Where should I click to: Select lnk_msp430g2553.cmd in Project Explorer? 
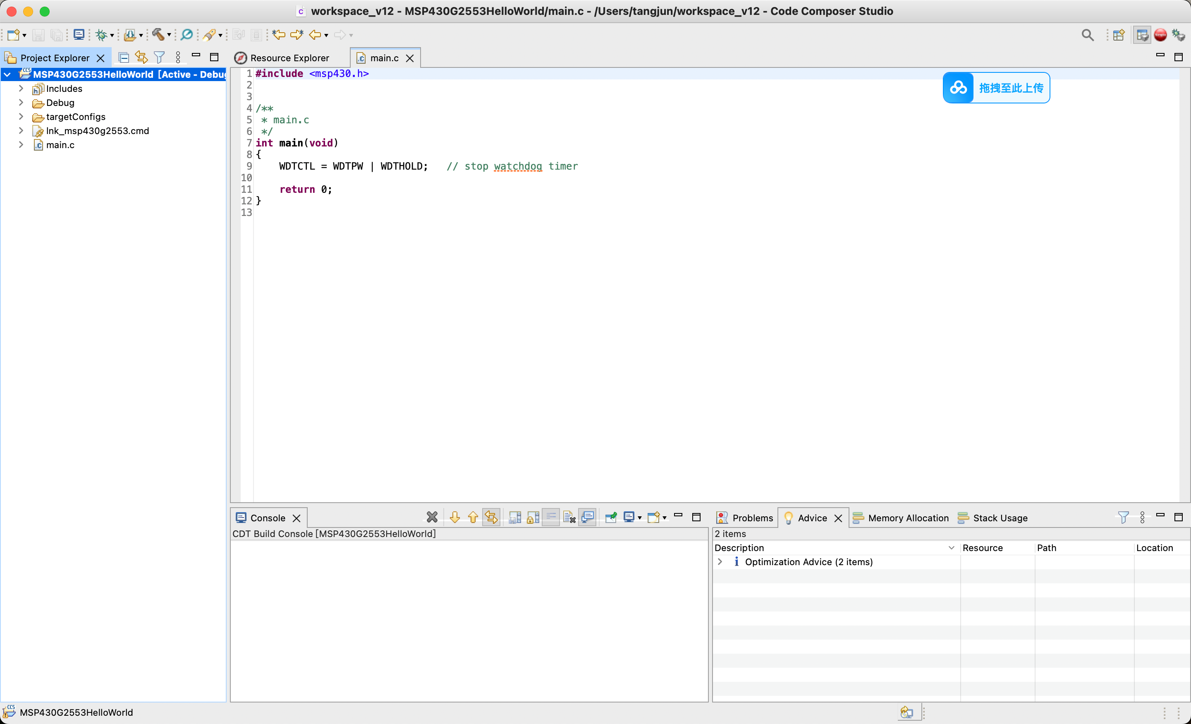[x=97, y=131]
